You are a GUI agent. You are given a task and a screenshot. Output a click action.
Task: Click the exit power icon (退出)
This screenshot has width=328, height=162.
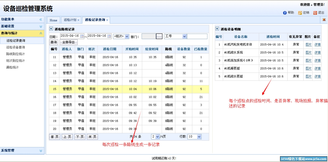(315, 13)
